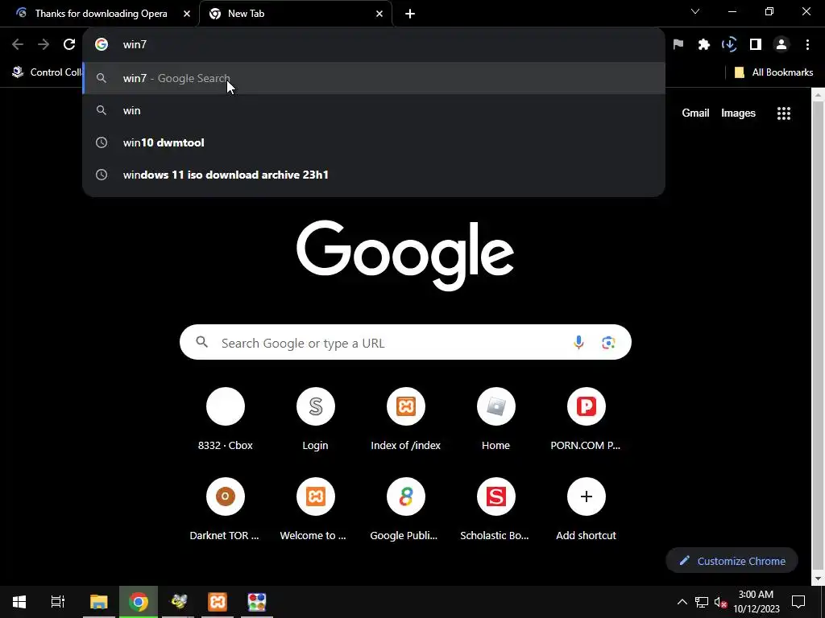Screen dimensions: 825x618
Task: Click the Chrome taskbar icon
Action: point(139,602)
